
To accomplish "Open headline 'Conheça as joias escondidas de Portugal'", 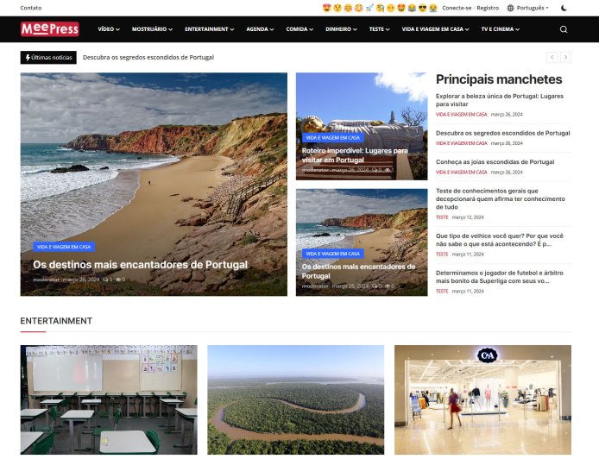I will pos(495,161).
